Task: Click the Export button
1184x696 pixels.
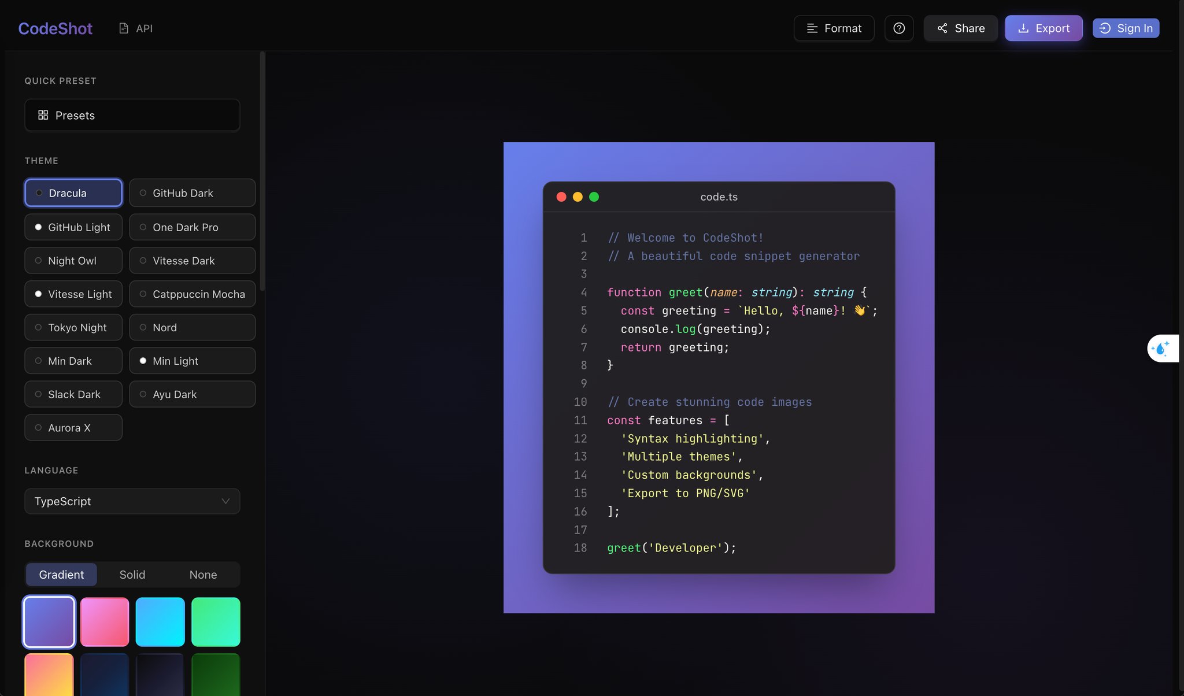Action: (1044, 28)
